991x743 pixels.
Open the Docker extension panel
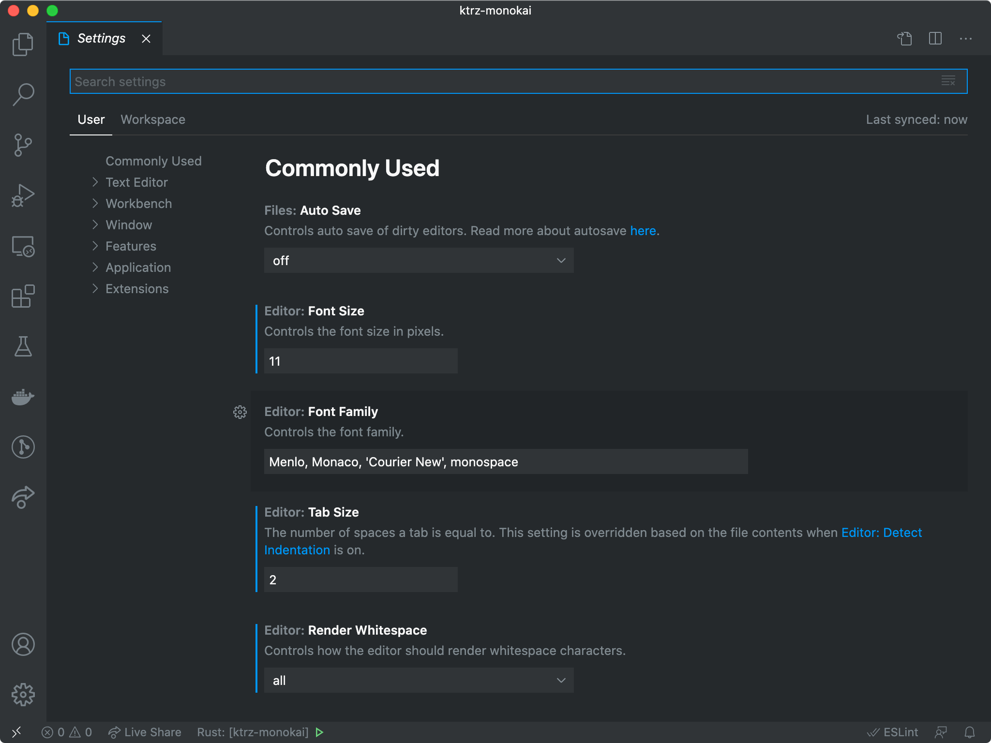point(23,398)
